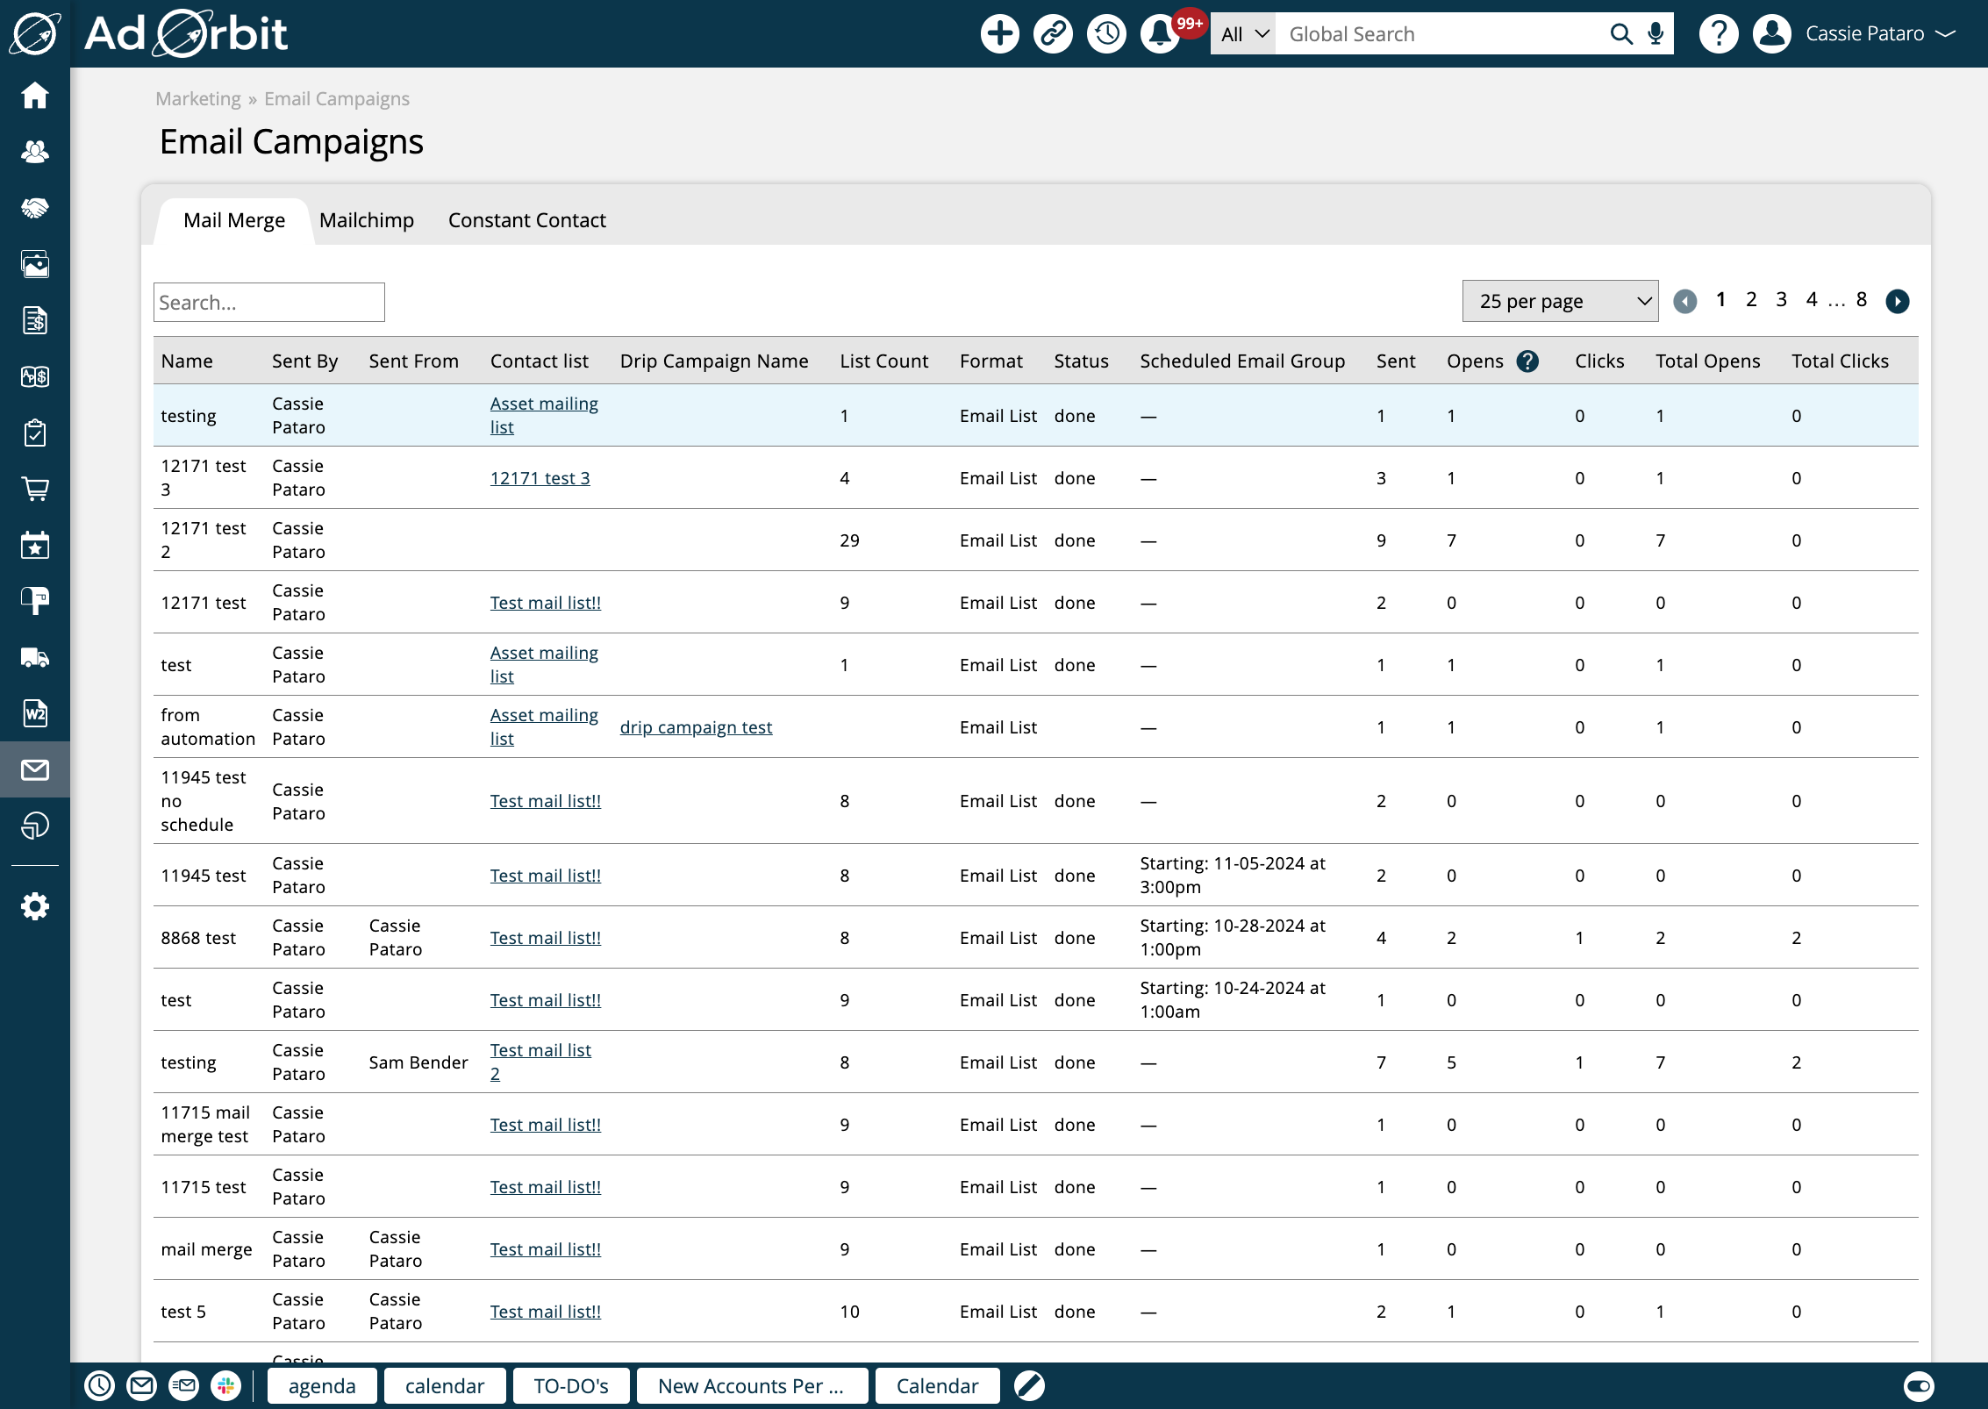1988x1409 pixels.
Task: Click the plus quick-add icon in header
Action: point(999,34)
